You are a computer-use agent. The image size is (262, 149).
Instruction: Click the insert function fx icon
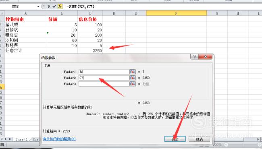point(60,6)
